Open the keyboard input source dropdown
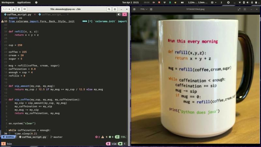This screenshot has width=261, height=147. pyautogui.click(x=214, y=3)
